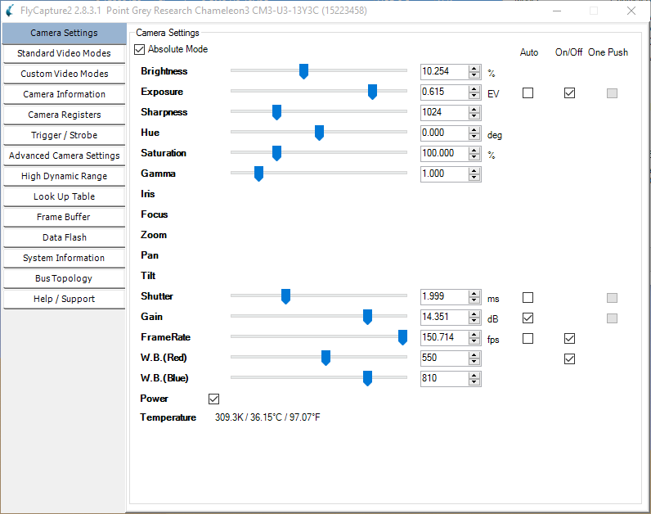Viewport: 651px width, 514px height.
Task: Turn off the Exposure On/Off checkbox
Action: 569,93
